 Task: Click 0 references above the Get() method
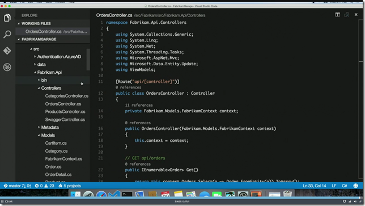[x=138, y=164]
